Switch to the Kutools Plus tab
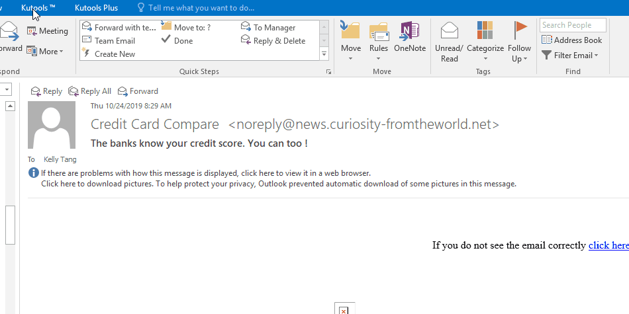 click(96, 8)
